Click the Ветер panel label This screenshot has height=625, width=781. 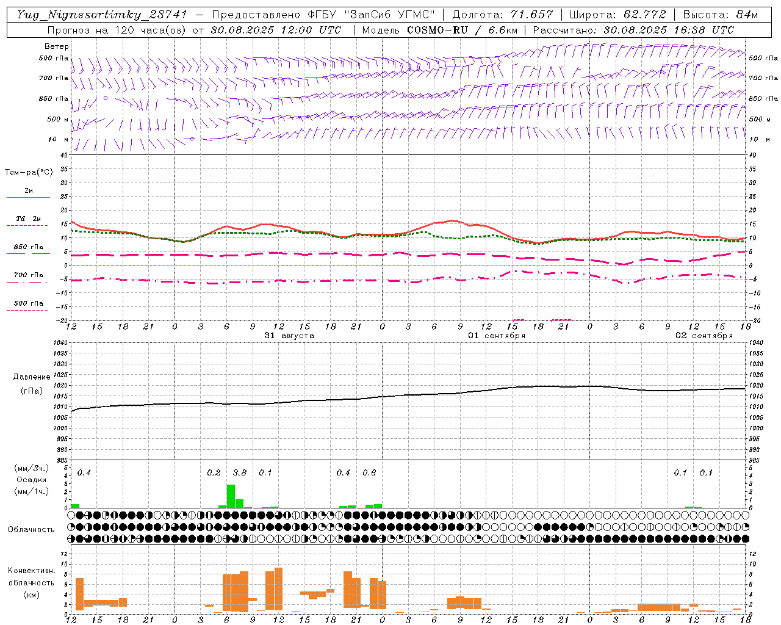(57, 46)
